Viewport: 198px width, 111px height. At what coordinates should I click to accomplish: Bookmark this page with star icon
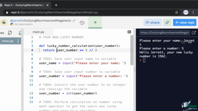pyautogui.click(x=177, y=12)
